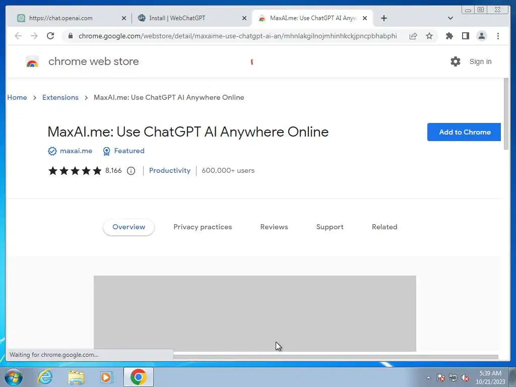Share this page using the share icon
The height and width of the screenshot is (387, 516).
pos(413,36)
